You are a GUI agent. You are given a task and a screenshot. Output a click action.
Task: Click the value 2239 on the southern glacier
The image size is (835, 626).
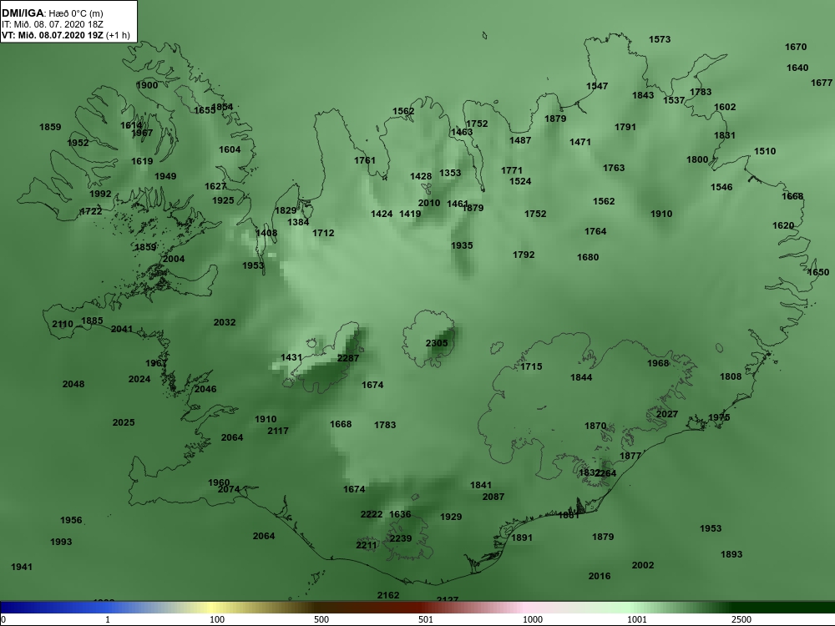pos(401,538)
